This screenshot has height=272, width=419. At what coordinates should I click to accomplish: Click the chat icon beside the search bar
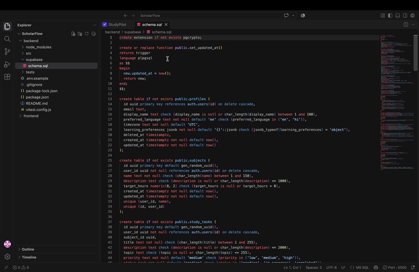tap(286, 16)
